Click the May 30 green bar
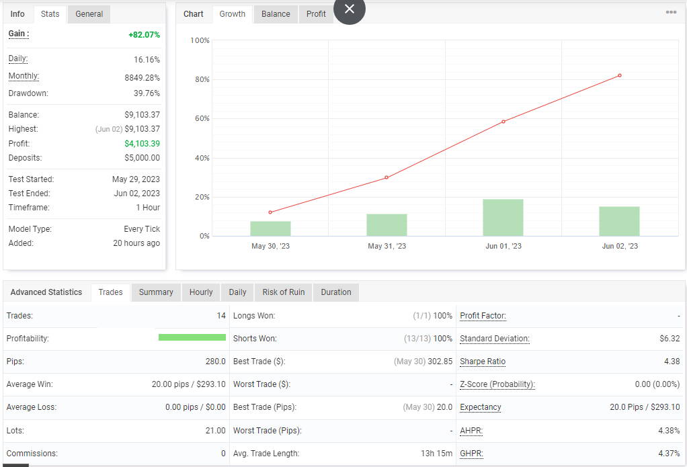Viewport: 687px width, 467px height. coord(270,228)
